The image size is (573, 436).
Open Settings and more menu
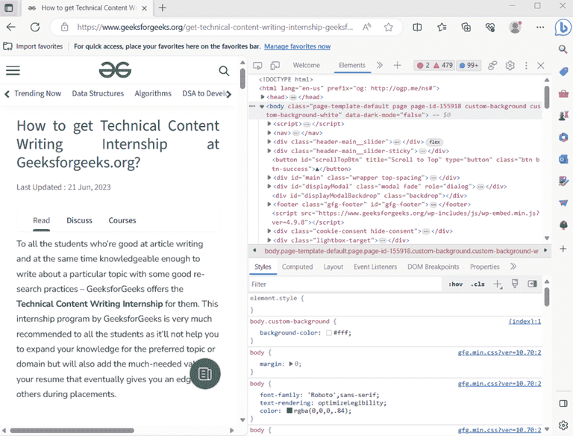click(x=540, y=27)
